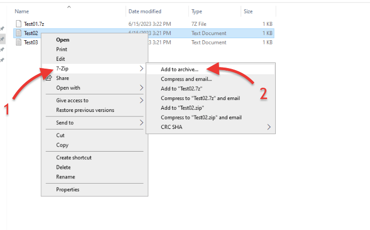
Task: Click the Test01.7z file icon
Action: pyautogui.click(x=19, y=24)
